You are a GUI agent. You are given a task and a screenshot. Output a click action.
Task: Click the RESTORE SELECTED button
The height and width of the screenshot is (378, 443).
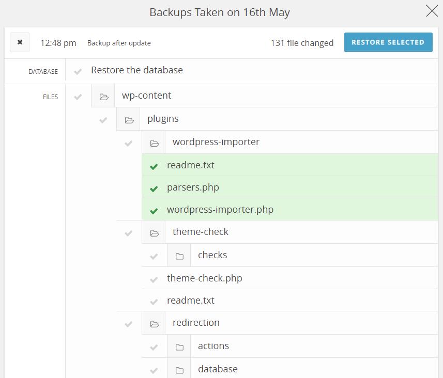[388, 42]
